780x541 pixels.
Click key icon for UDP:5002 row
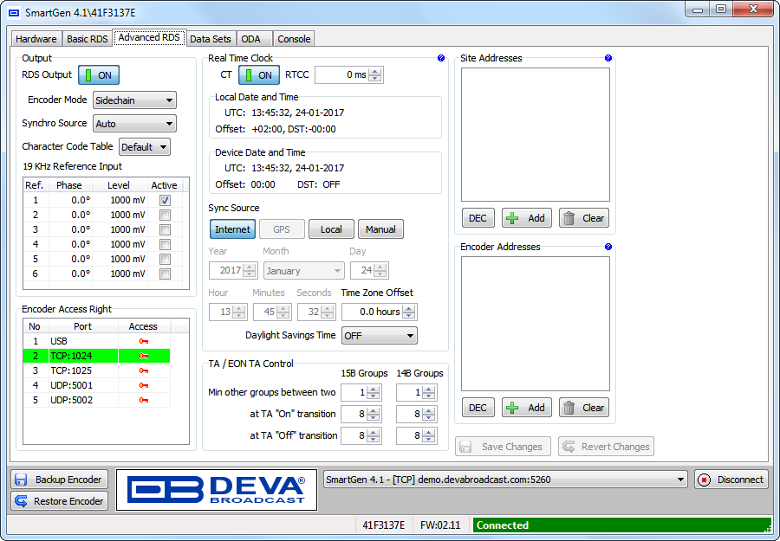coord(144,400)
